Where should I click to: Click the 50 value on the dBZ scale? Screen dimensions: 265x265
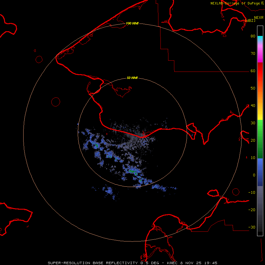click(x=253, y=88)
